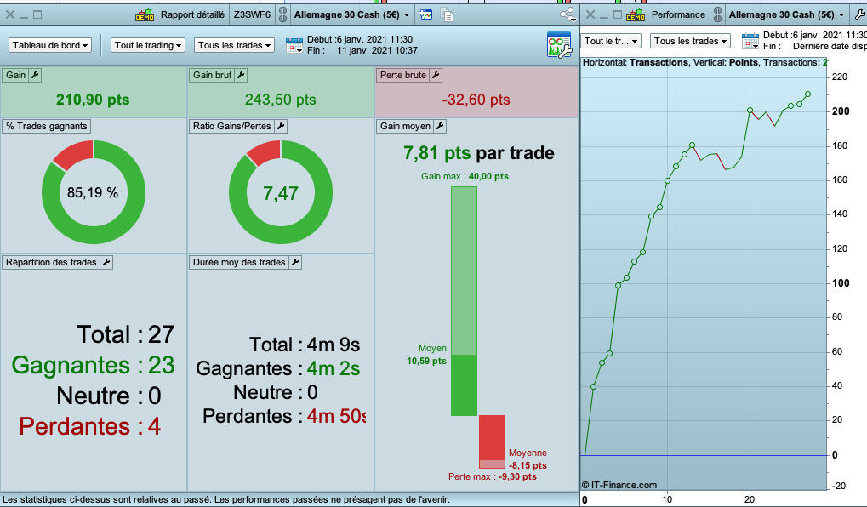The height and width of the screenshot is (507, 867).
Task: Click 7,81 pts par trade text
Action: coord(479,152)
